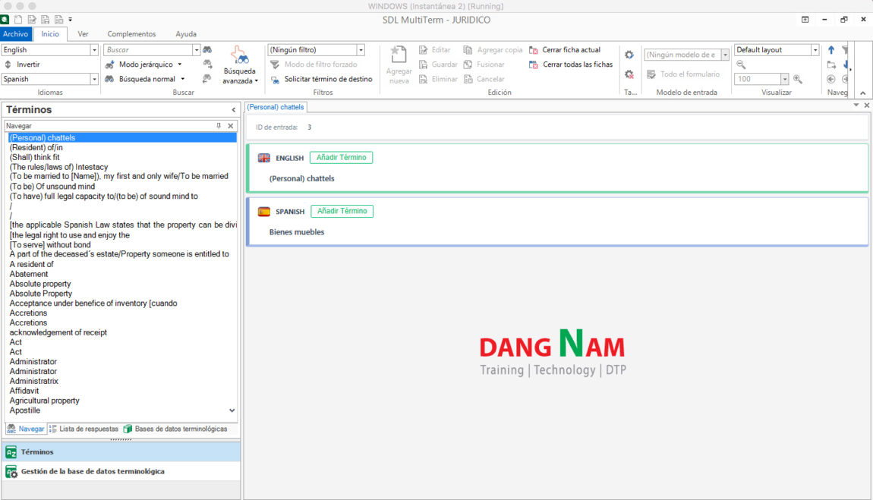Open the Ayuda ribbon tab
The height and width of the screenshot is (500, 873).
pos(186,34)
